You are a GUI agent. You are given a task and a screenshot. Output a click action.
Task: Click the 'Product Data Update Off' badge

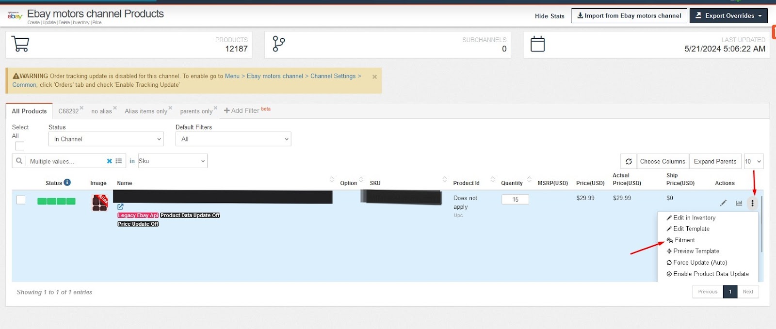click(190, 215)
